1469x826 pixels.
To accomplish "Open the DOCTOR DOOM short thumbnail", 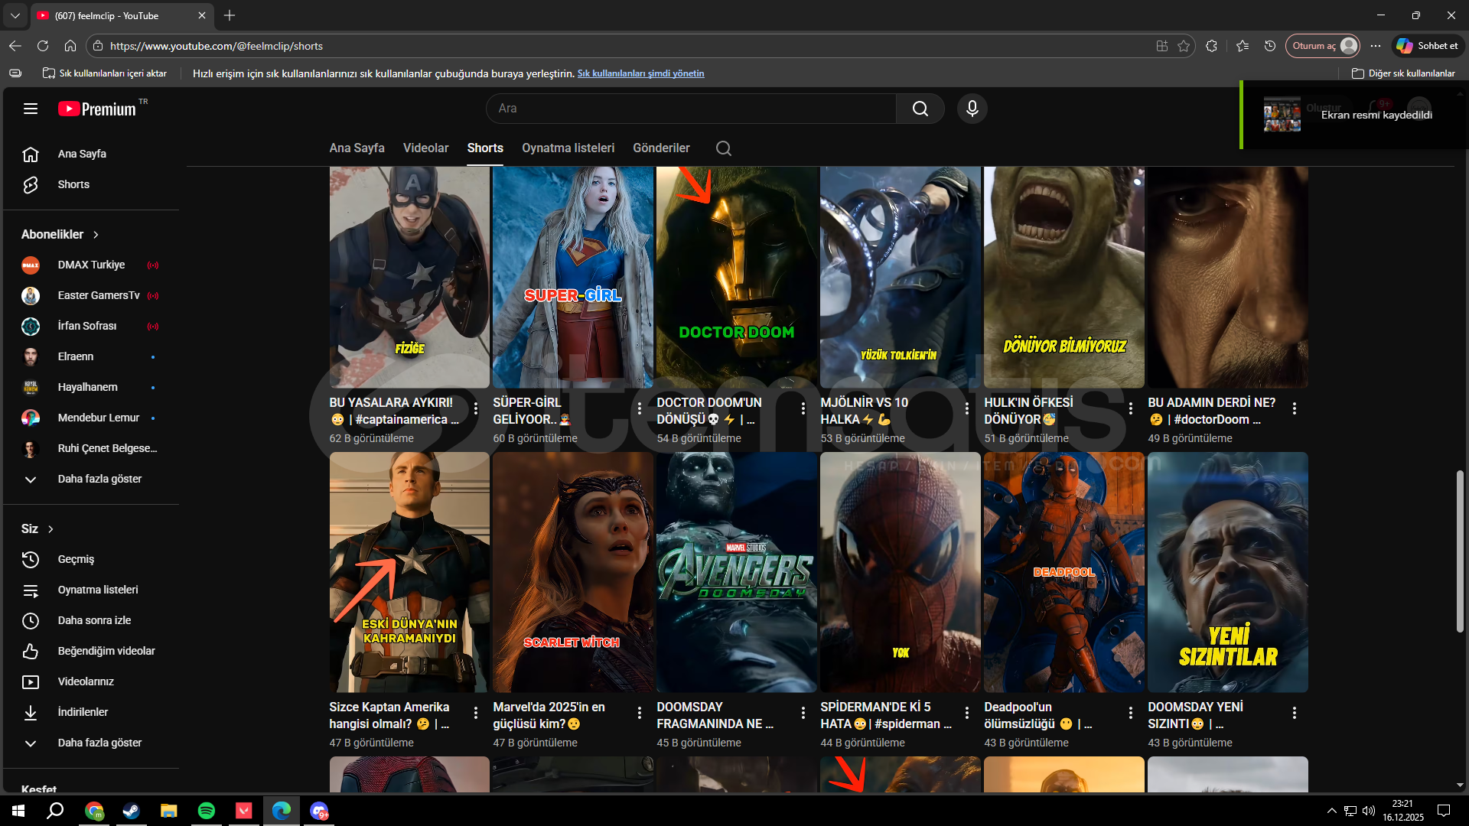I will [x=736, y=275].
